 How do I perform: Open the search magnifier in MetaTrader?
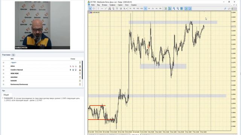coord(225,9)
